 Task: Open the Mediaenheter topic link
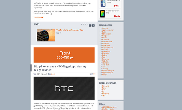(107, 42)
